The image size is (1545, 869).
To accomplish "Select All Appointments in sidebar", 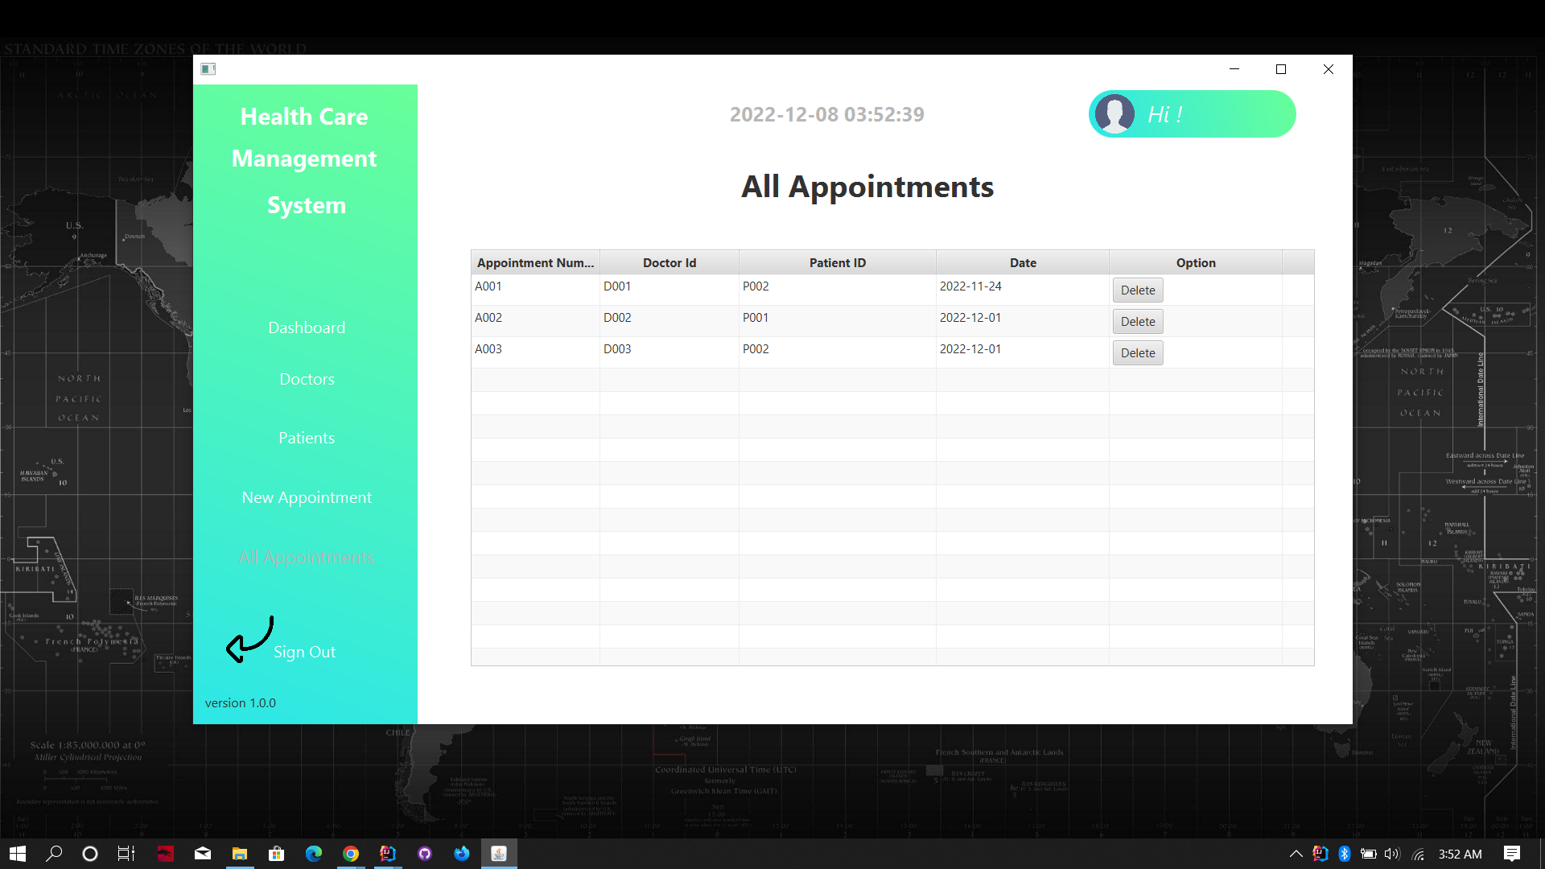I will click(307, 557).
